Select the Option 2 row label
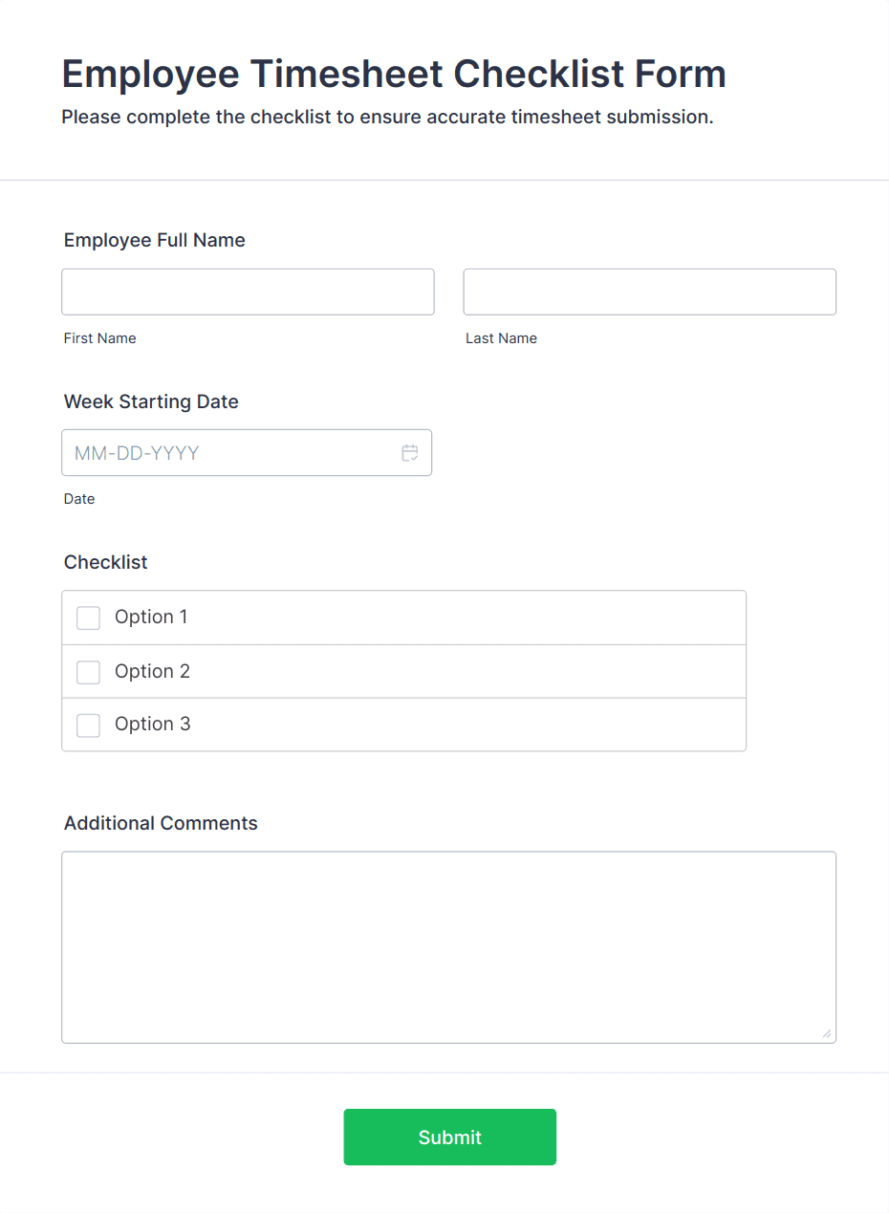Screen dimensions: 889x1213 pos(152,671)
